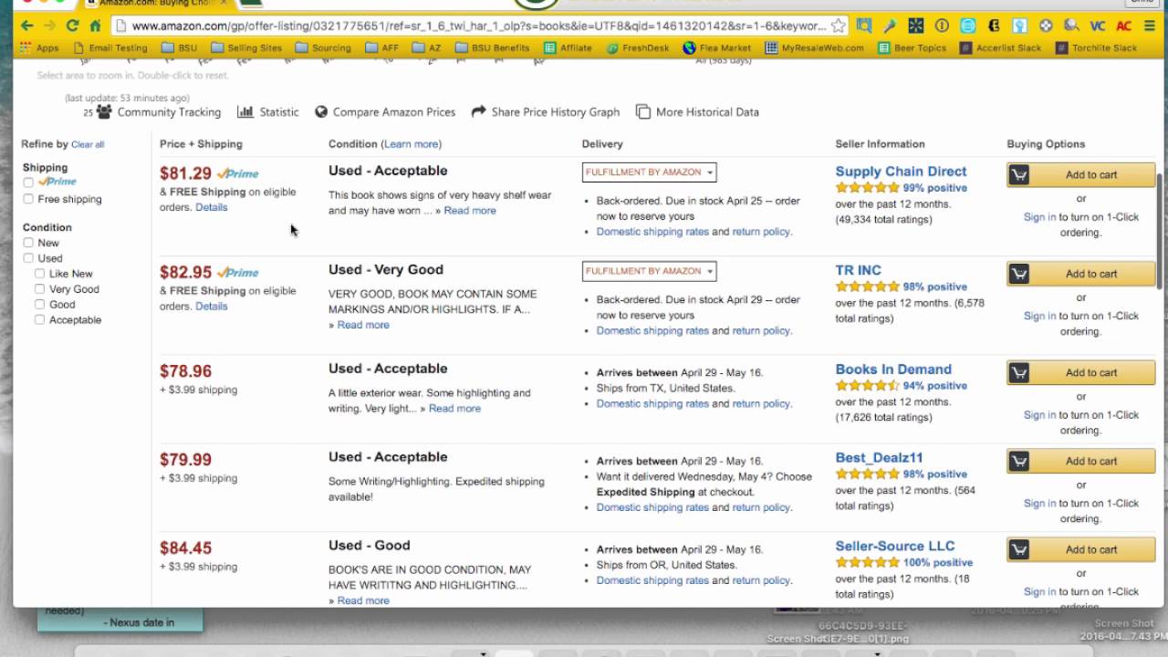Open the browser home icon

(x=95, y=26)
